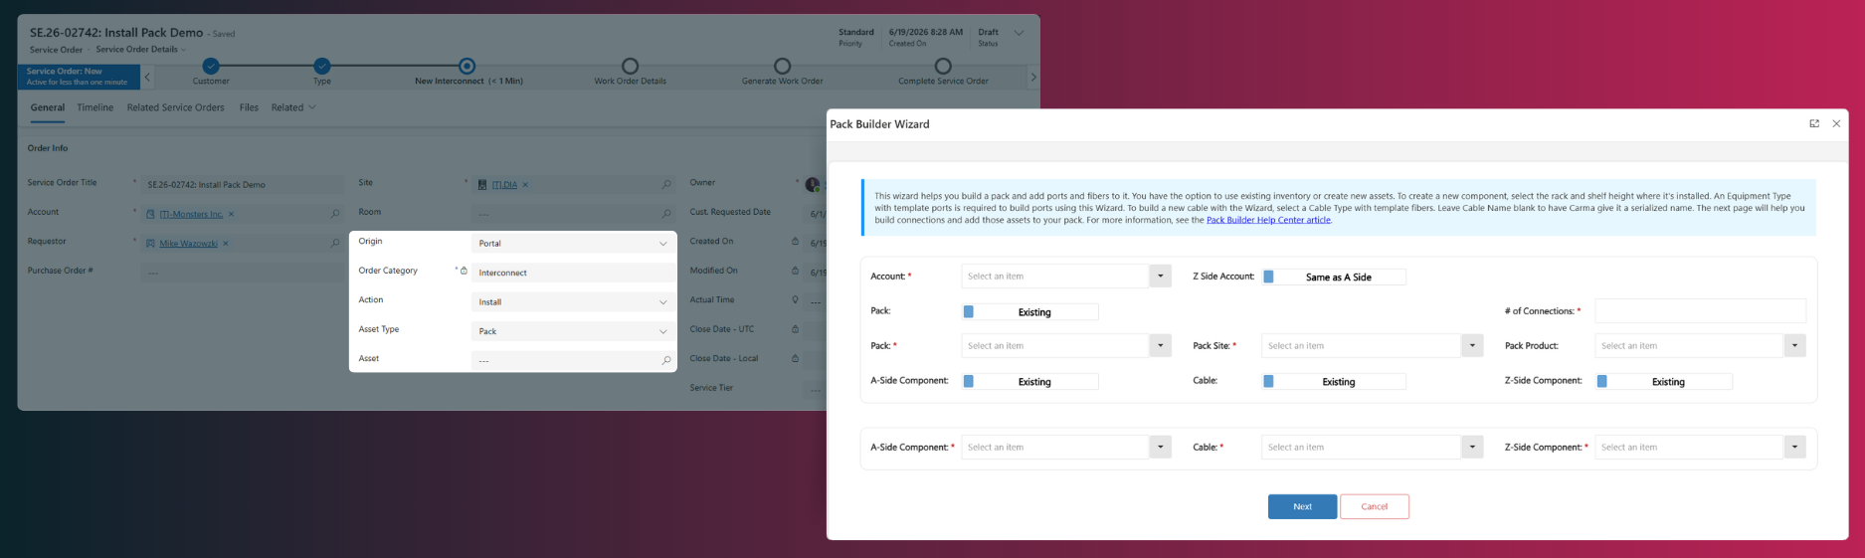The image size is (1865, 558).
Task: Toggle Z-Side Component Existing switch
Action: [x=1664, y=381]
